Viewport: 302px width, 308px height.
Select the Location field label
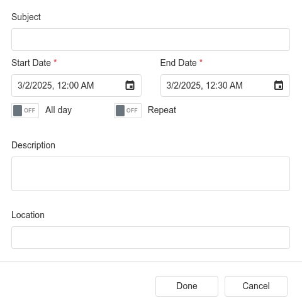point(28,215)
